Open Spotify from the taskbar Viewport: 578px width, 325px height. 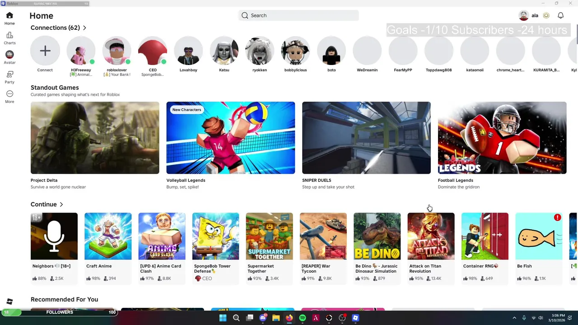click(x=303, y=318)
